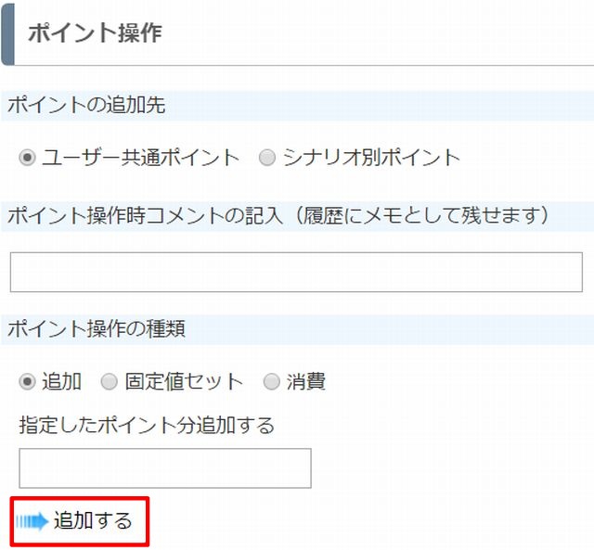Screen dimensions: 594x550
Task: Pick the 消費 radio button
Action: 272,381
